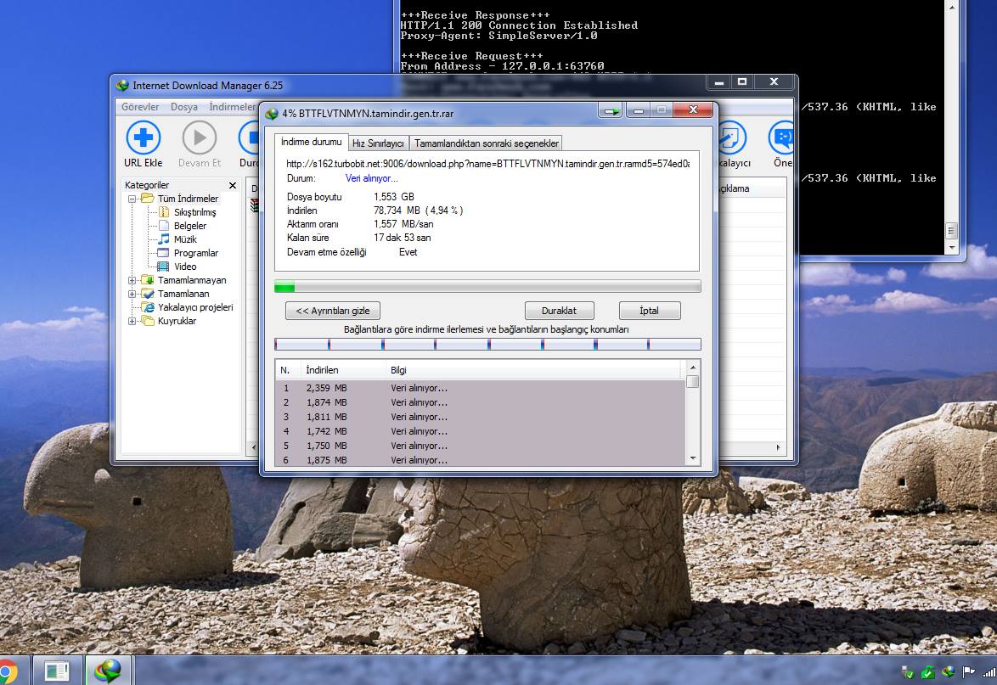Click the << Ayrıntıları gizle button
Image resolution: width=997 pixels, height=685 pixels.
point(333,311)
